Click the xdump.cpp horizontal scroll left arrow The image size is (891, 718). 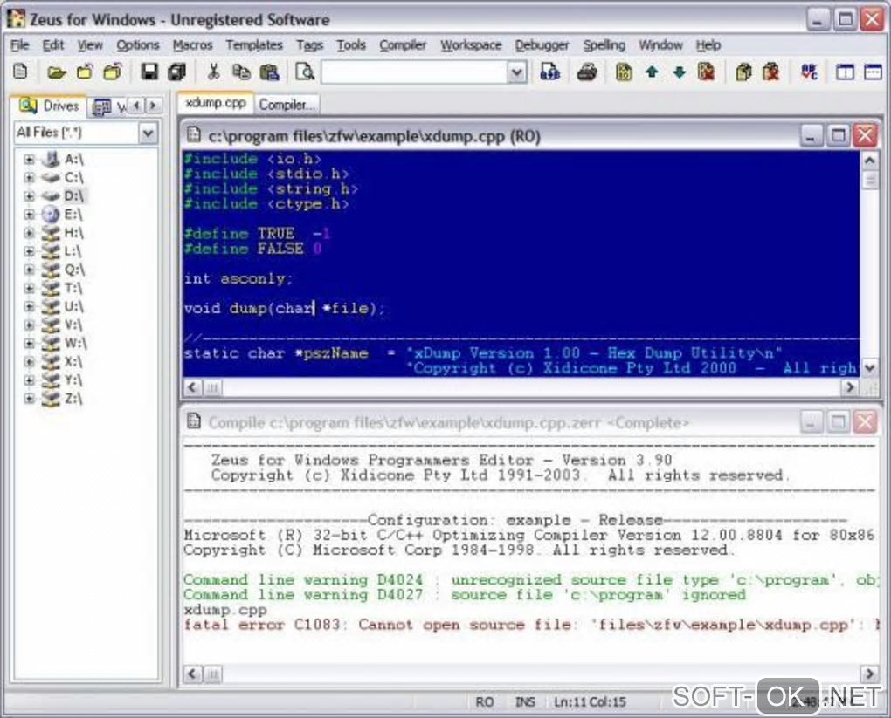click(192, 387)
